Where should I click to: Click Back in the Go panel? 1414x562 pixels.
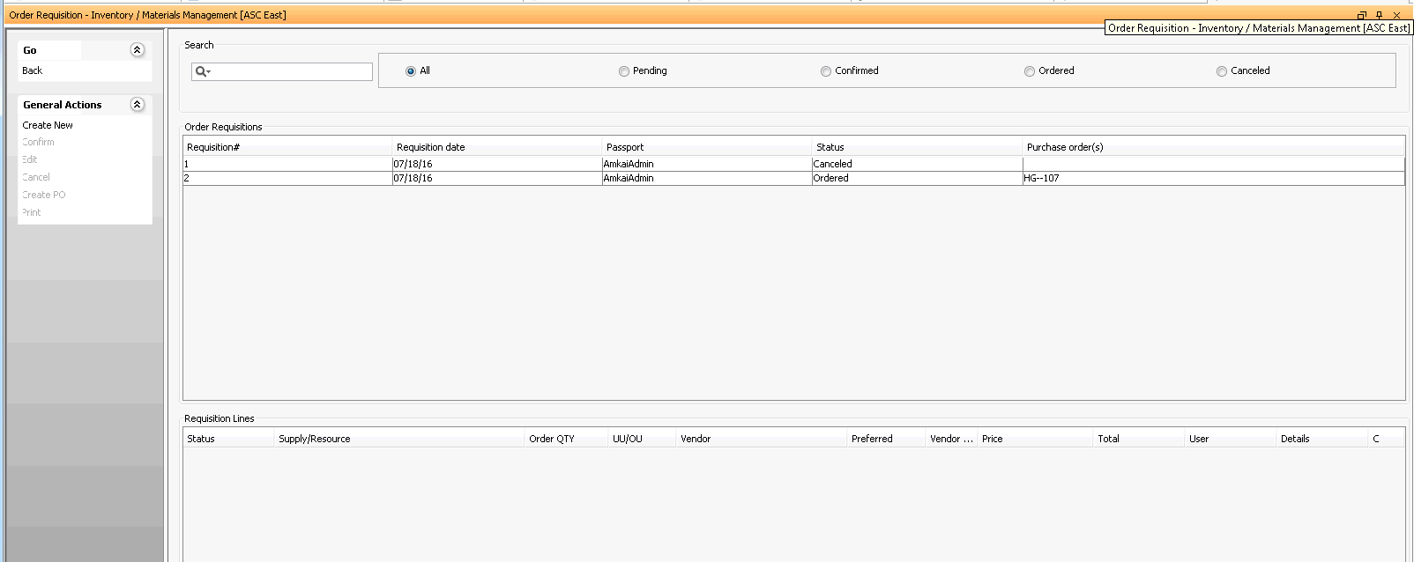coord(33,70)
